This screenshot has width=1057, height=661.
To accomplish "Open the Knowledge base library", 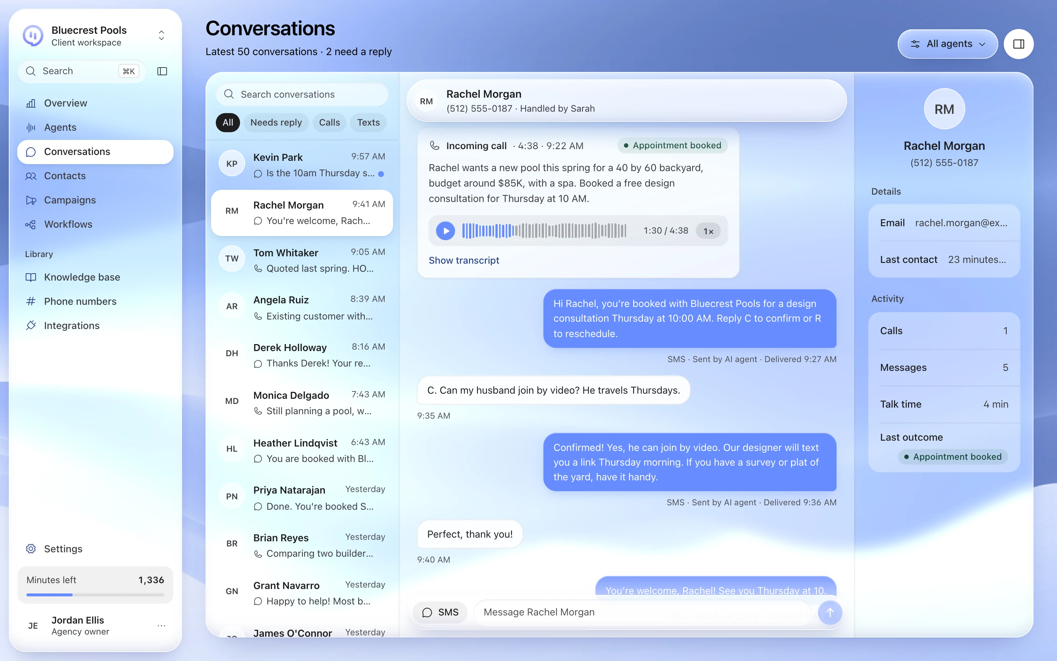I will point(95,277).
